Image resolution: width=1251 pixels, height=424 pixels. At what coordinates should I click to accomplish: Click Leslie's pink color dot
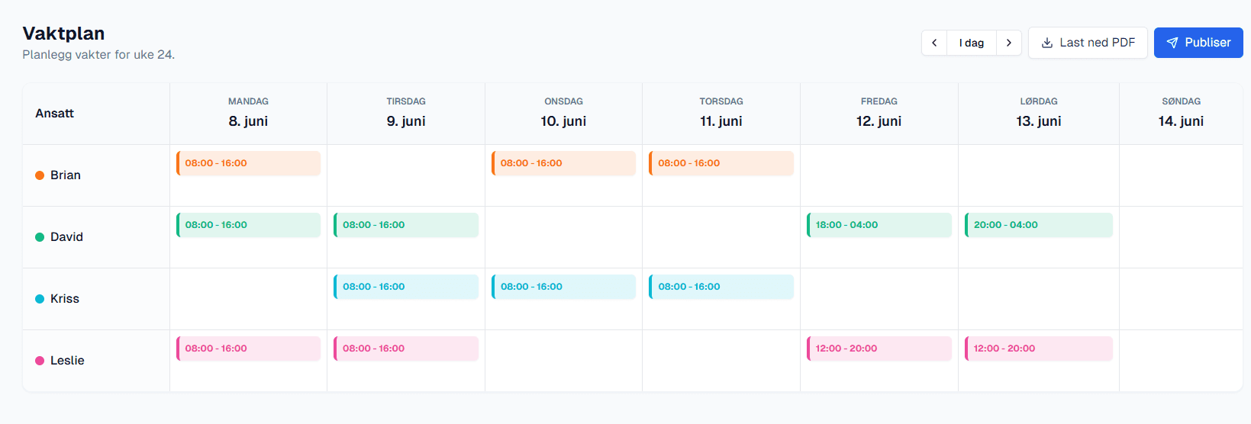[x=40, y=361]
